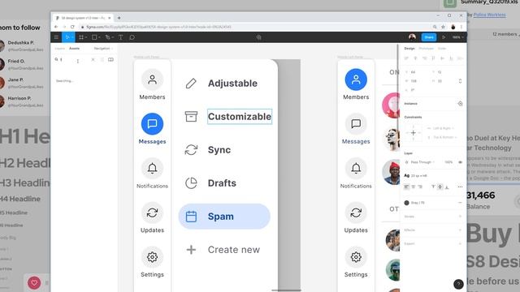
Task: Click the Gray fill color swatch
Action: click(x=406, y=203)
